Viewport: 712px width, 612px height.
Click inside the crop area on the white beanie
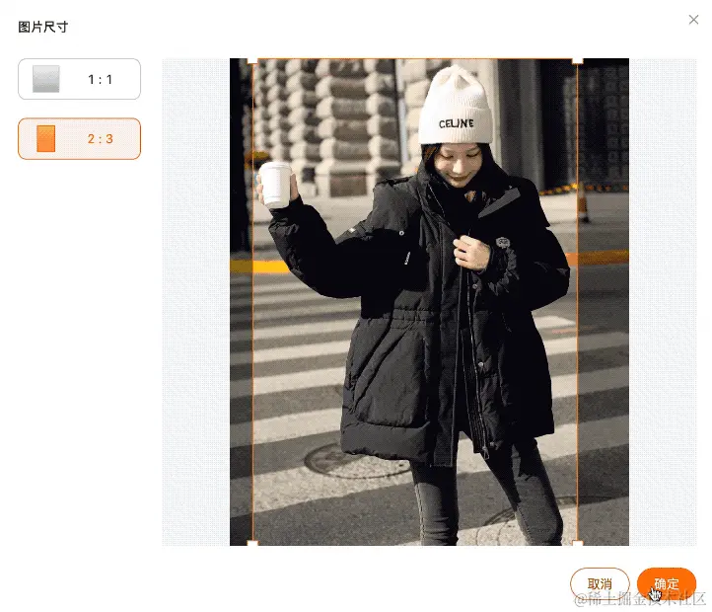coord(456,107)
